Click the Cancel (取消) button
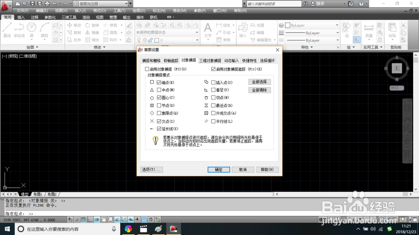The width and height of the screenshot is (419, 235). coord(243,170)
